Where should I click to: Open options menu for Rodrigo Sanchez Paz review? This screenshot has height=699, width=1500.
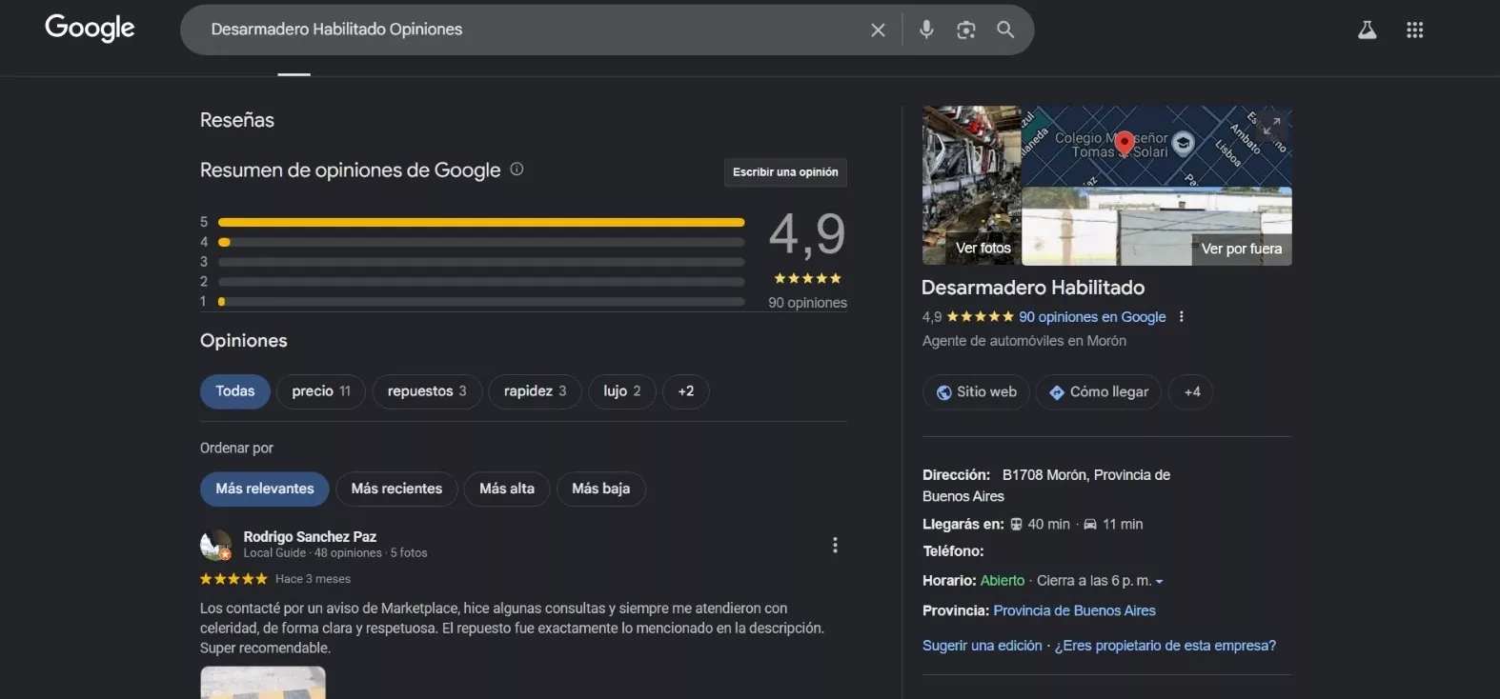(835, 545)
